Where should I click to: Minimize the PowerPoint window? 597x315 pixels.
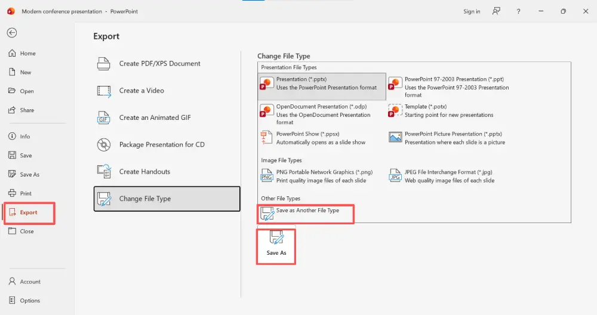(x=541, y=11)
